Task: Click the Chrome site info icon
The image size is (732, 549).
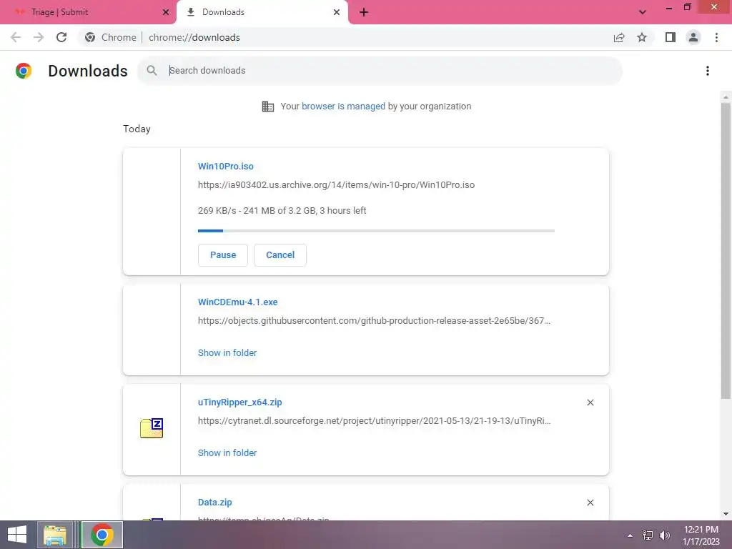Action: [90, 37]
